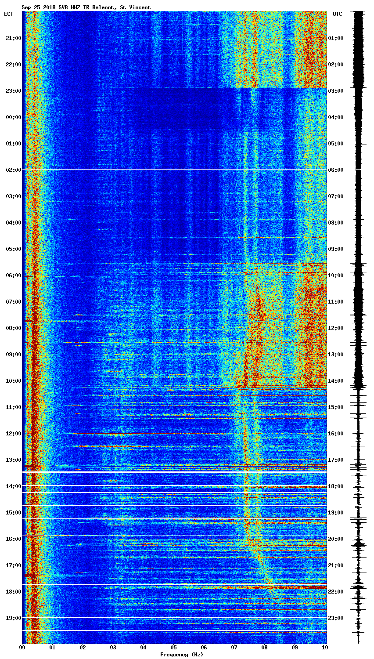374x659 pixels.
Task: Select the UTC axis '05:00' time label
Action: click(x=336, y=144)
